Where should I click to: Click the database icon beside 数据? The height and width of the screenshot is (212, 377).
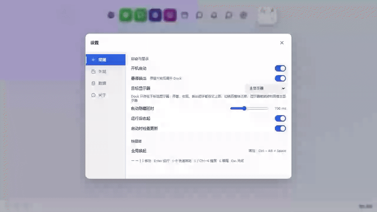(93, 83)
